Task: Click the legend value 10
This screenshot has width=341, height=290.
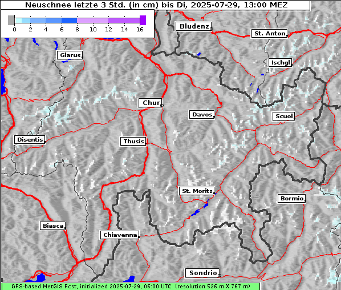Action: (x=93, y=29)
